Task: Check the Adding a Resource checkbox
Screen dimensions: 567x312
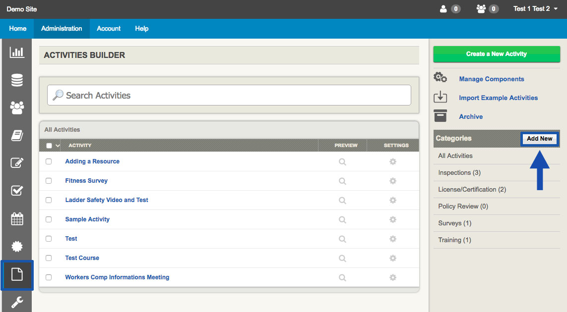Action: pyautogui.click(x=49, y=161)
